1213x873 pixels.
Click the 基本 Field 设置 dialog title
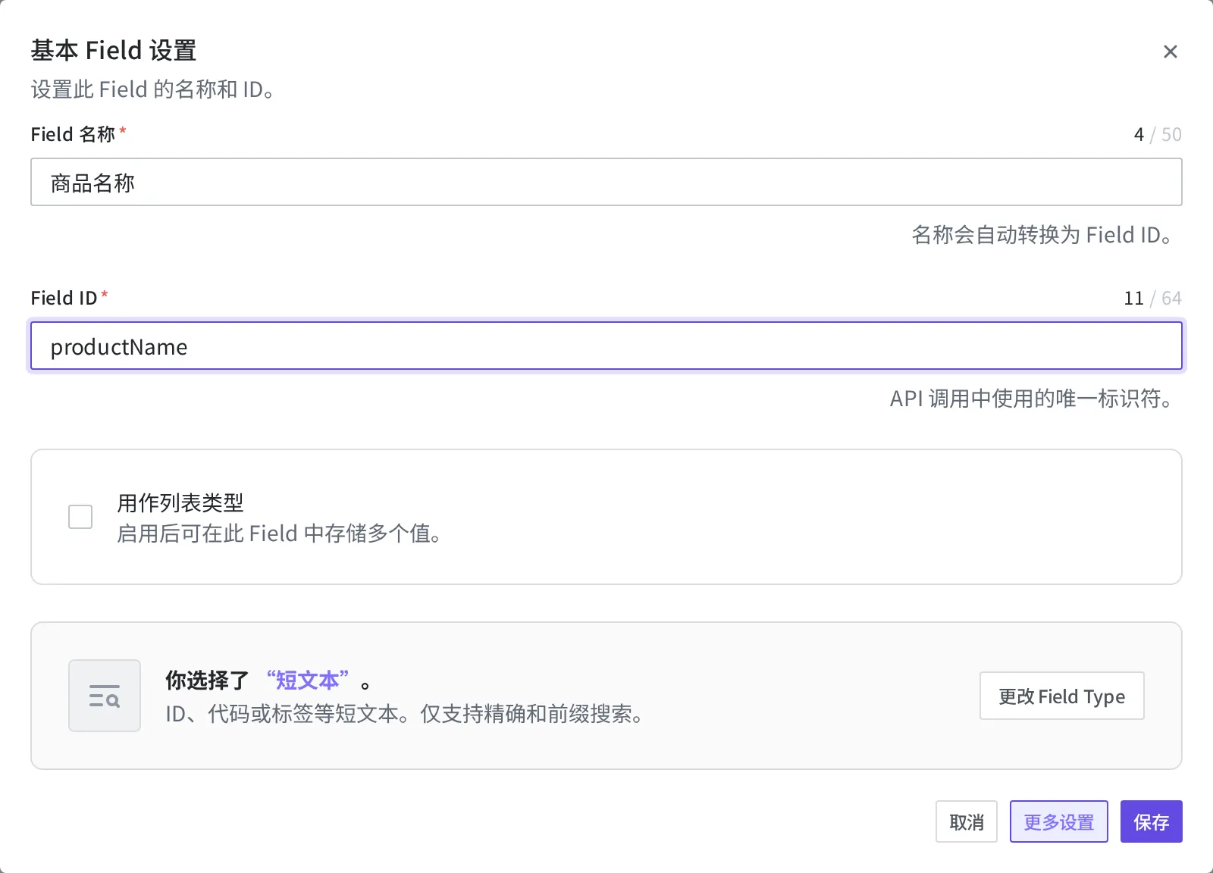coord(114,51)
